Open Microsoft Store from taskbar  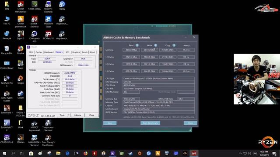31,153
